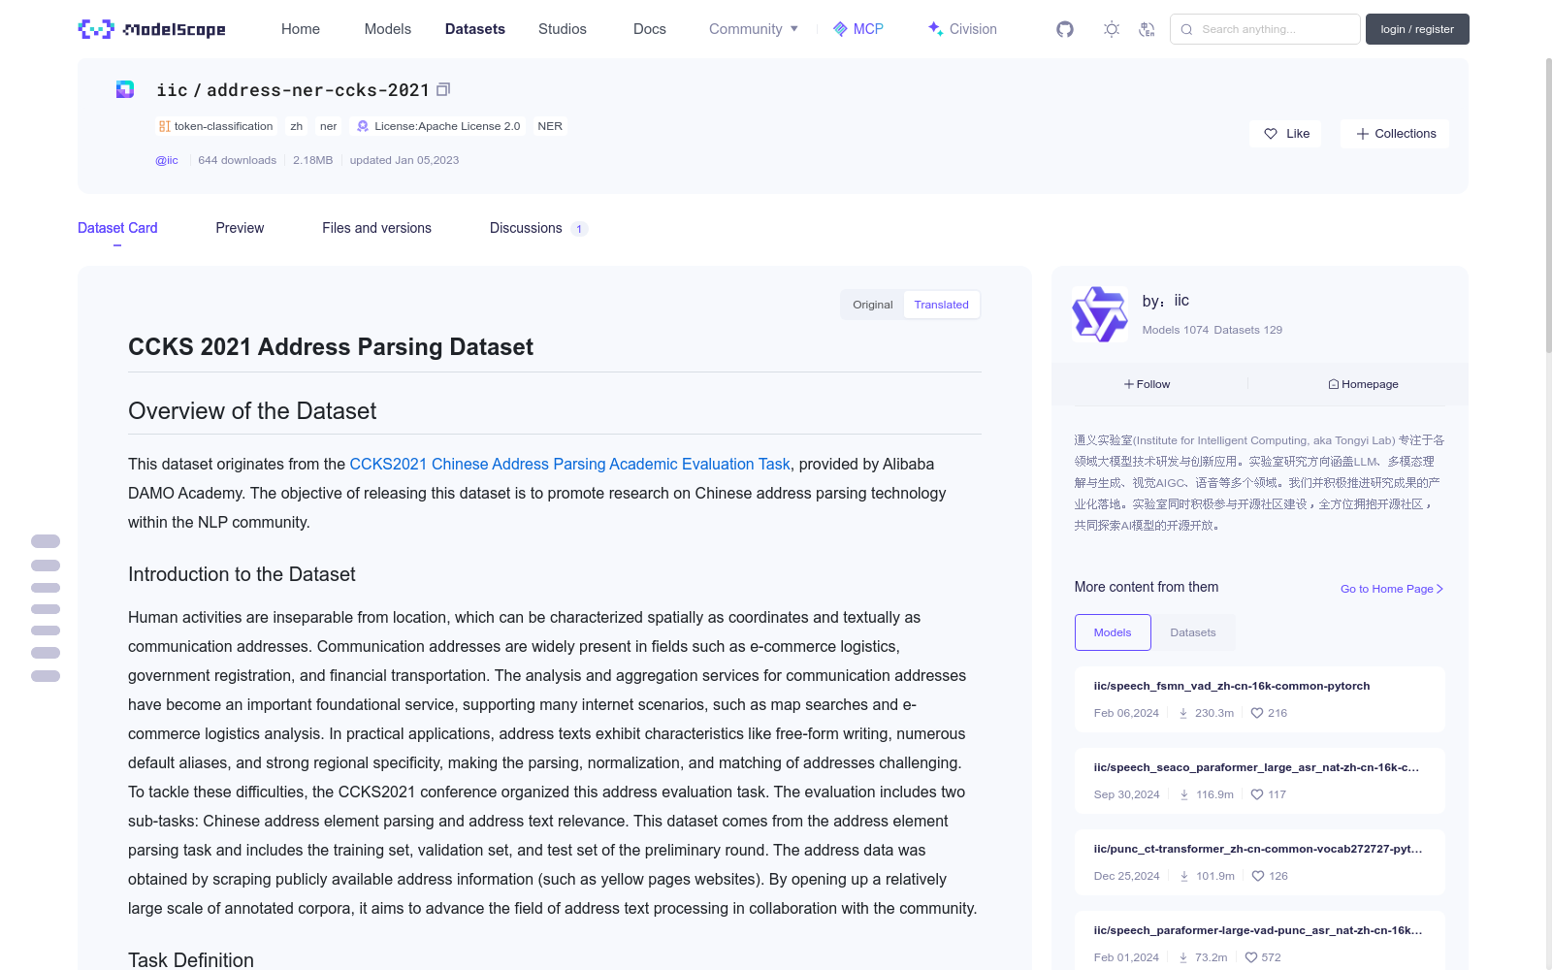Switch language with the translate icon

tap(1147, 29)
